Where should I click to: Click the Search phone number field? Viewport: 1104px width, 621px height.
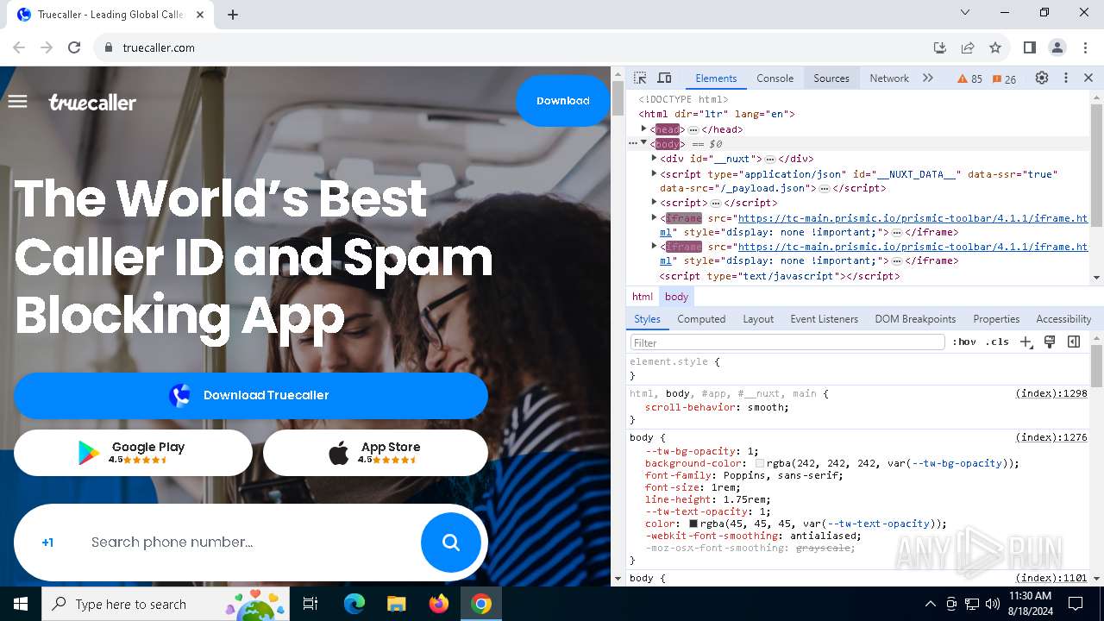(250, 543)
